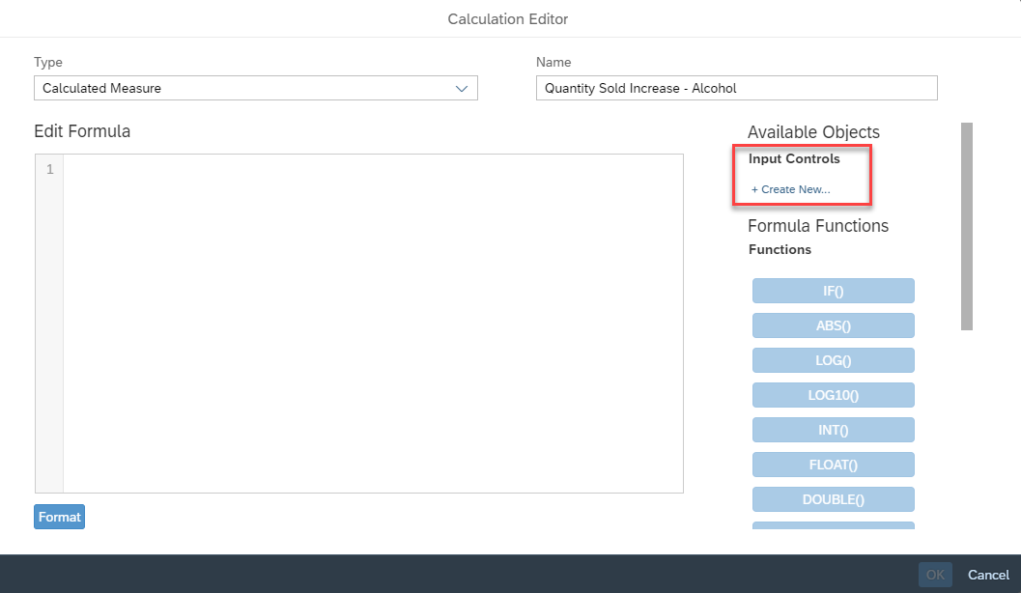Click the Input Controls heading

point(794,159)
